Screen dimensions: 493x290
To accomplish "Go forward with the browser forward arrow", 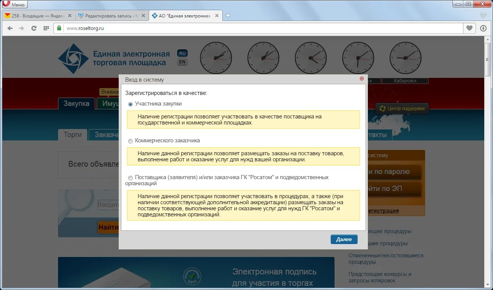I will [x=22, y=28].
